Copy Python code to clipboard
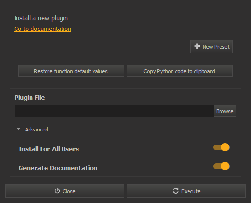Viewport: 251px width, 203px height. tap(180, 71)
